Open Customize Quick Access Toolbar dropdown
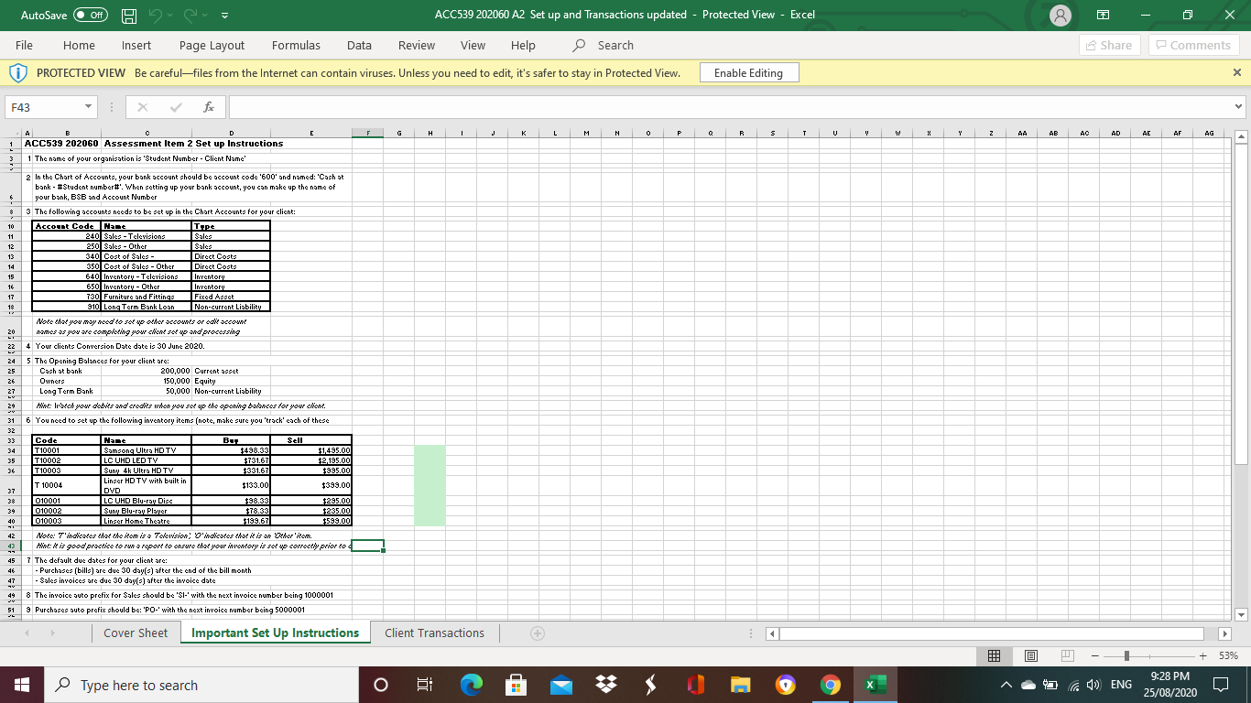The image size is (1251, 703). [x=224, y=15]
